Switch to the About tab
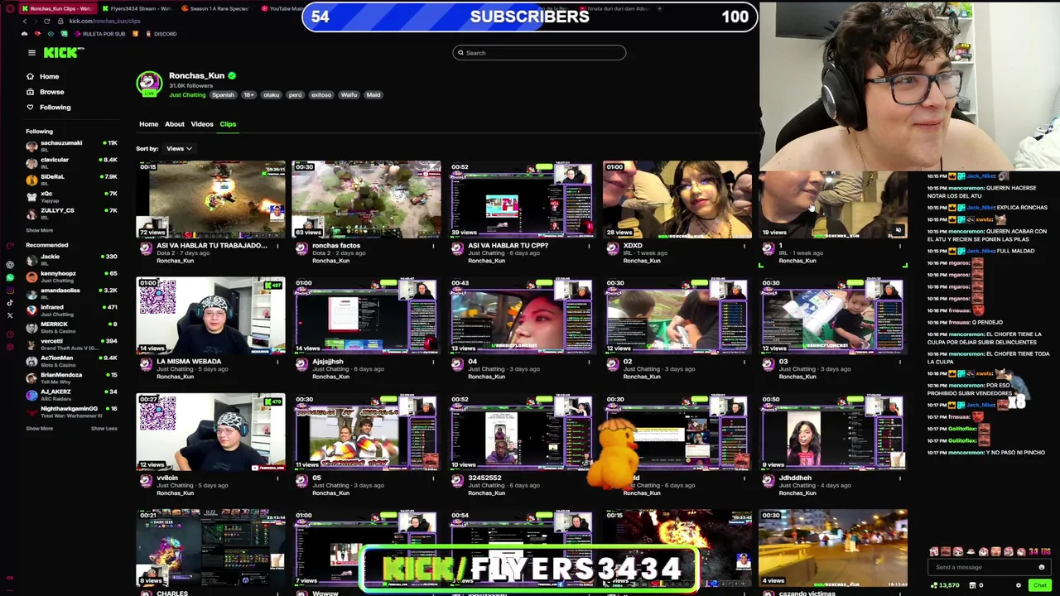This screenshot has width=1060, height=596. [174, 124]
